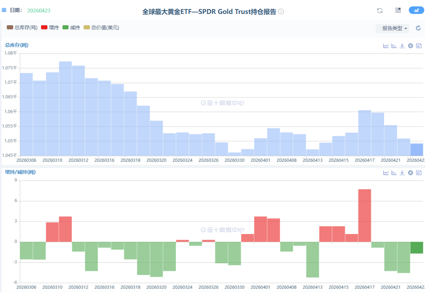This screenshot has width=425, height=292.
Task: Toggle the 减持 legend series
Action: pos(71,27)
